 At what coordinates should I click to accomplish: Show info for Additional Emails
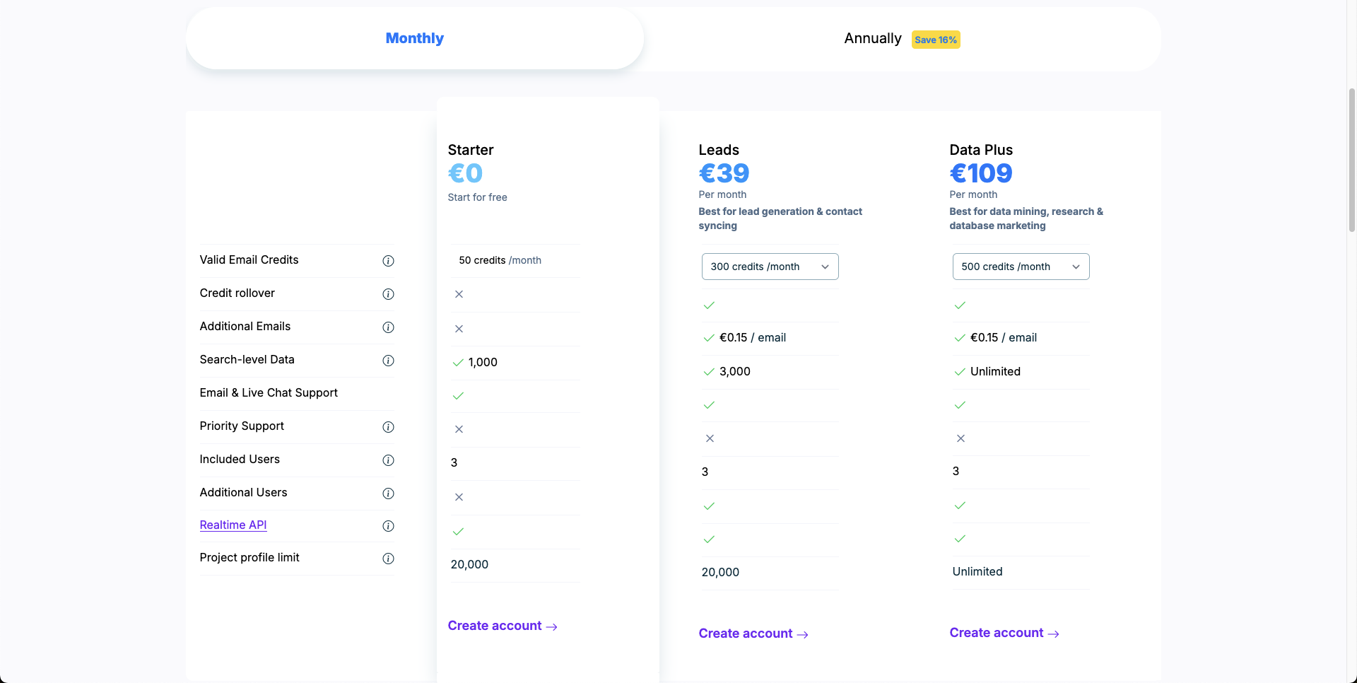388,327
